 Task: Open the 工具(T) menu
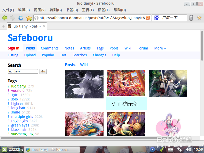coord(88,10)
